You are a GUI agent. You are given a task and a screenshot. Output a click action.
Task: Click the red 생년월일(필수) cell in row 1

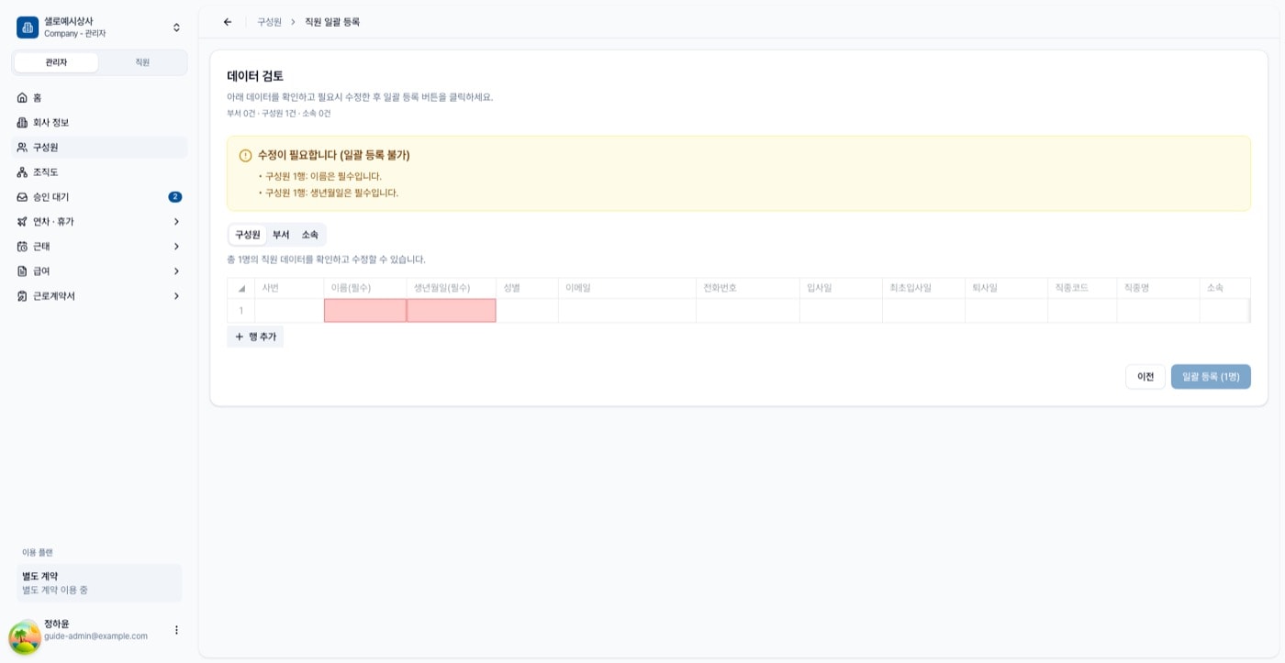tap(452, 311)
